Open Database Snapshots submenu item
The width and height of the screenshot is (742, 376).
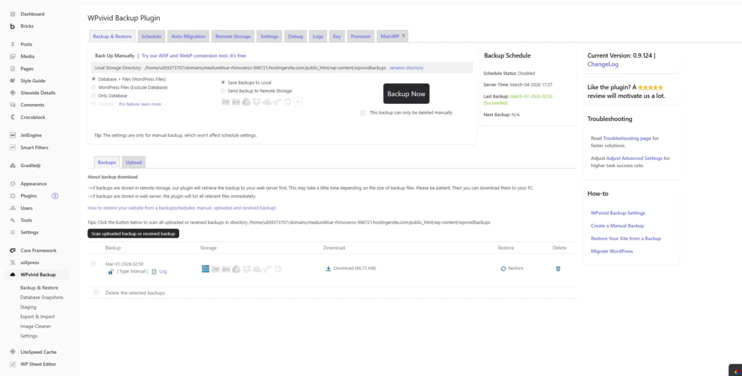(x=42, y=297)
